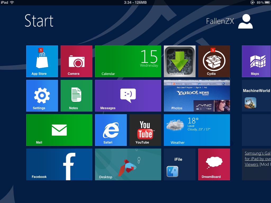Click the 18° temperature reading

[193, 121]
